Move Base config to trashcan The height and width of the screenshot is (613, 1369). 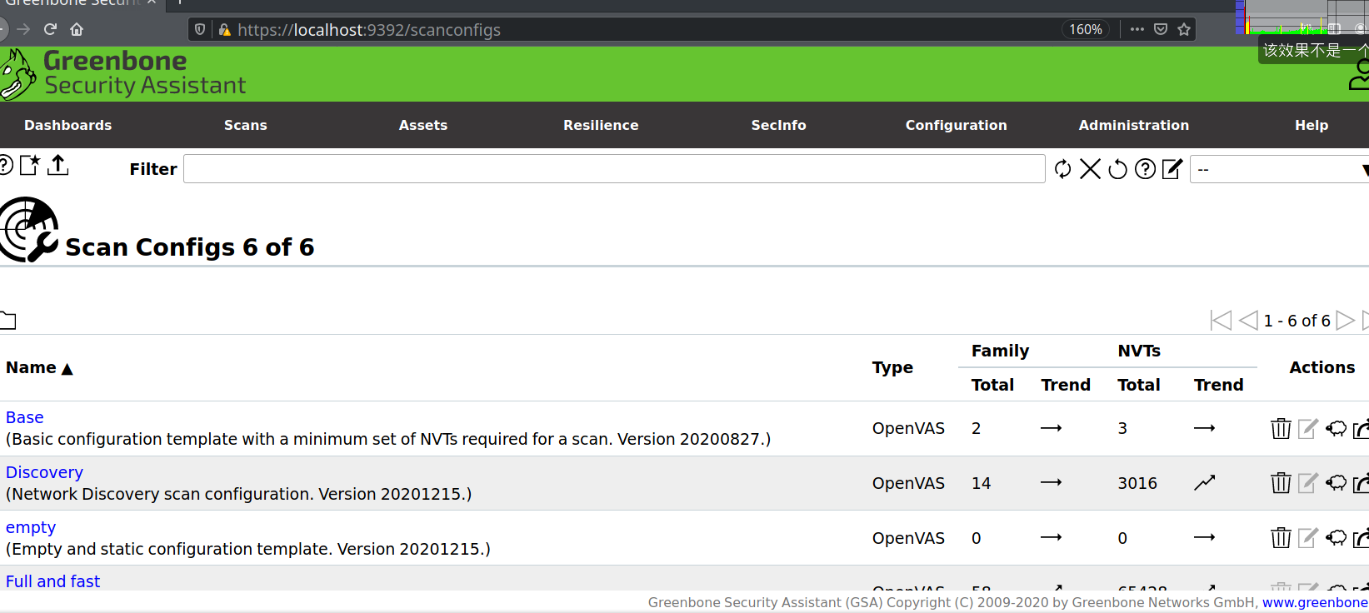pyautogui.click(x=1281, y=428)
